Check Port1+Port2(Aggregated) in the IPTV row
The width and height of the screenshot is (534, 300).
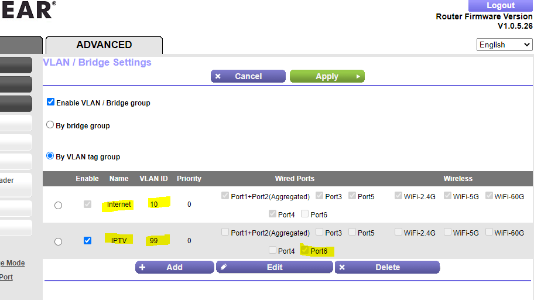coord(225,232)
